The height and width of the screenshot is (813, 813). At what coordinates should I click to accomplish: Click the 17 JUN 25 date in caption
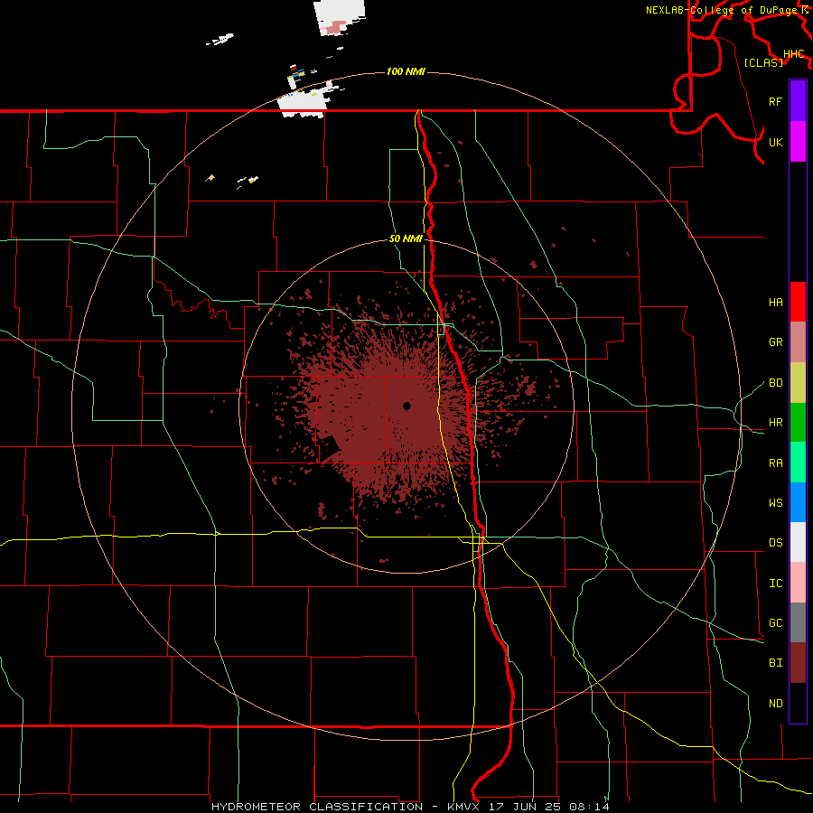[526, 807]
